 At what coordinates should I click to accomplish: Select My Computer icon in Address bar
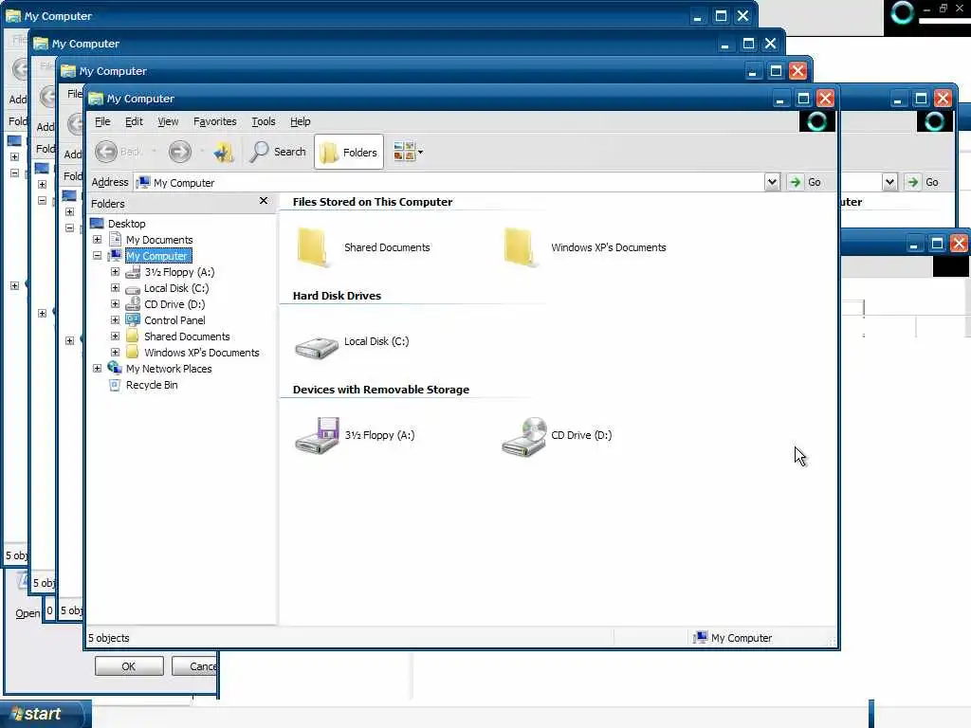click(x=143, y=182)
